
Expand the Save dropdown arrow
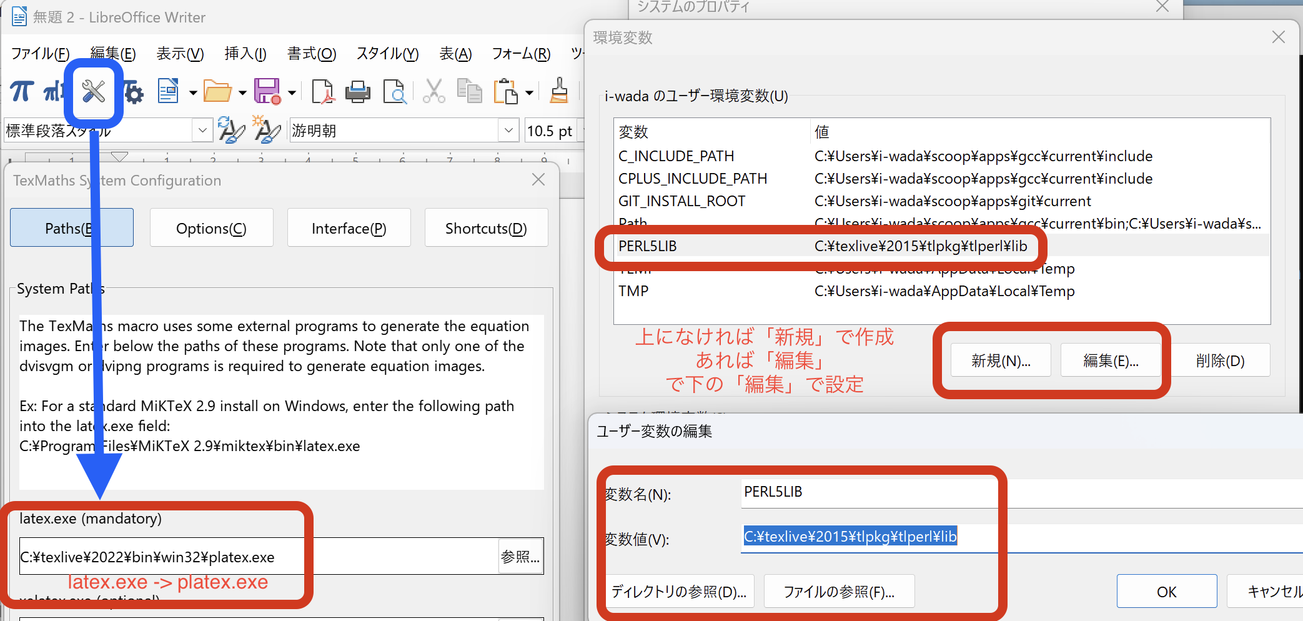click(292, 93)
